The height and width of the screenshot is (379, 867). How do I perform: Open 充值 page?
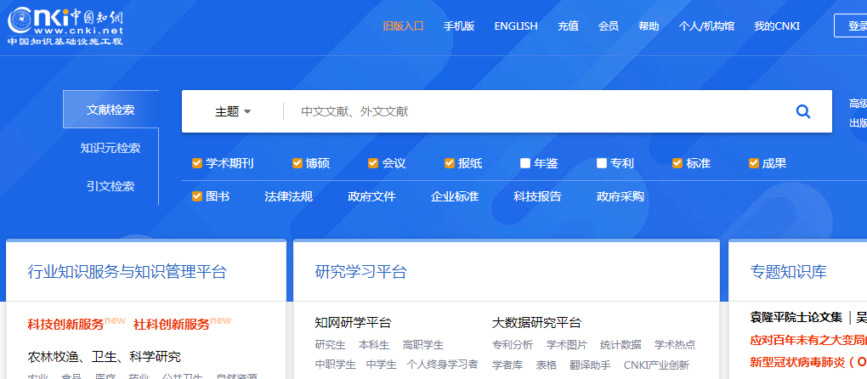click(568, 26)
